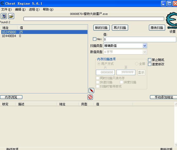Click the 新的扫描 button
The image size is (177, 150).
[x=101, y=28]
